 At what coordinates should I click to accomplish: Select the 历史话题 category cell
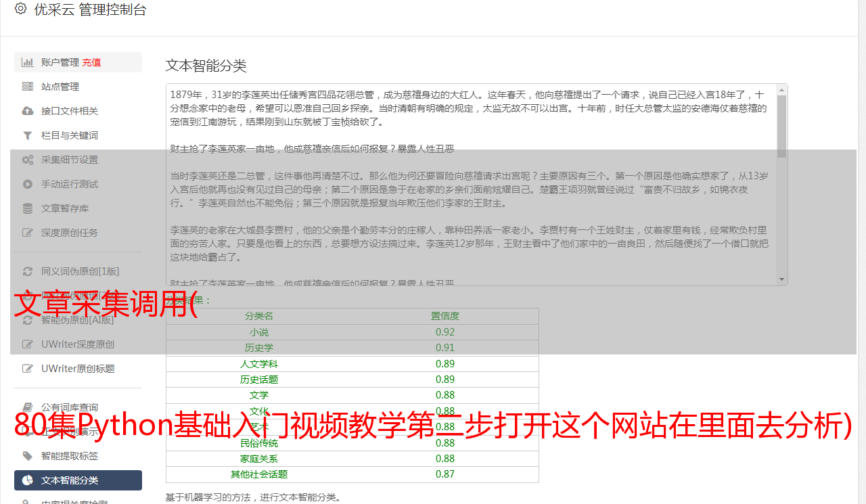click(x=259, y=380)
